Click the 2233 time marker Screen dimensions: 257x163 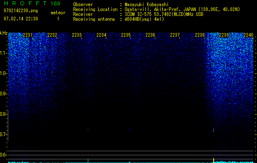[x=77, y=35]
